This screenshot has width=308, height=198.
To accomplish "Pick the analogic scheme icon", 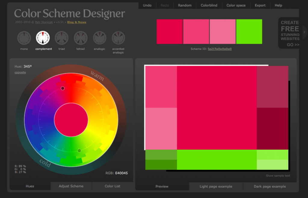I will 99,38.
